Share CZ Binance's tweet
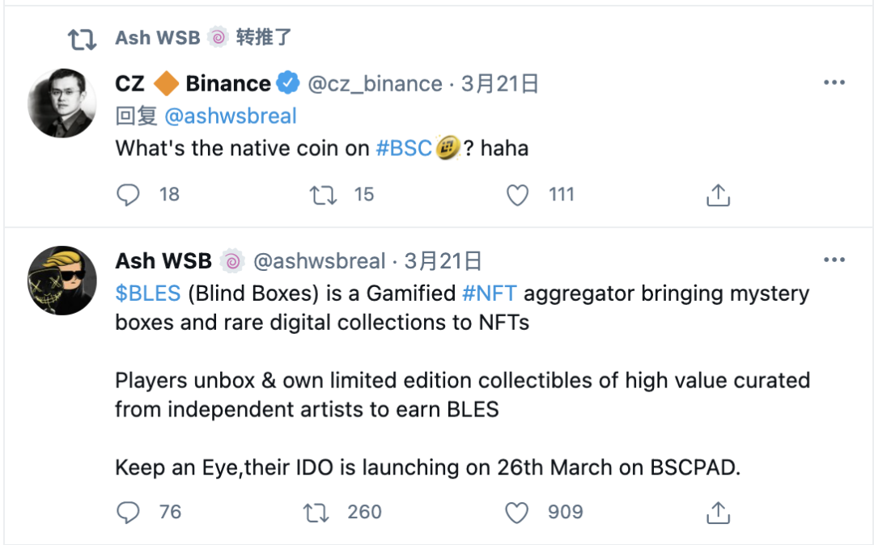This screenshot has width=874, height=545. 718,195
